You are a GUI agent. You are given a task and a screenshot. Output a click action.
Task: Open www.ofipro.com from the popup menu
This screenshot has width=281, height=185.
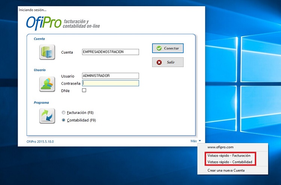point(220,147)
